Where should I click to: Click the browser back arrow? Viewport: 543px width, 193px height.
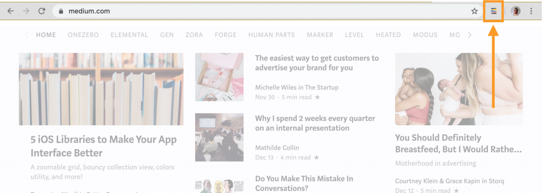(11, 11)
